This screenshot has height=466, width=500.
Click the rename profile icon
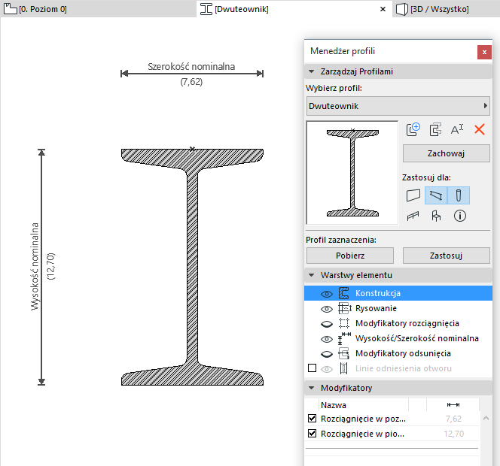pos(457,129)
